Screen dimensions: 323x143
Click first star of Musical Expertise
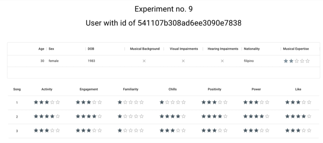(286, 61)
